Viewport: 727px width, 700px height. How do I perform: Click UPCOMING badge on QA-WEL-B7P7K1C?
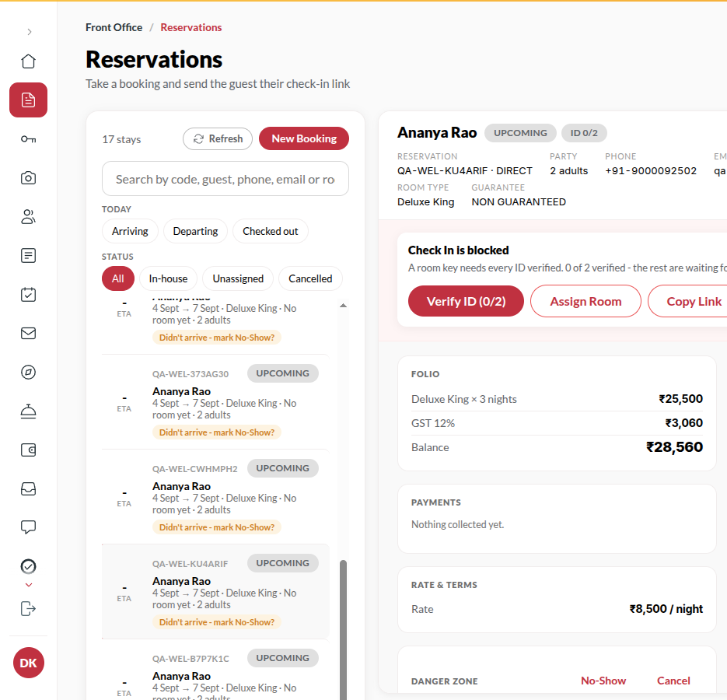click(283, 658)
